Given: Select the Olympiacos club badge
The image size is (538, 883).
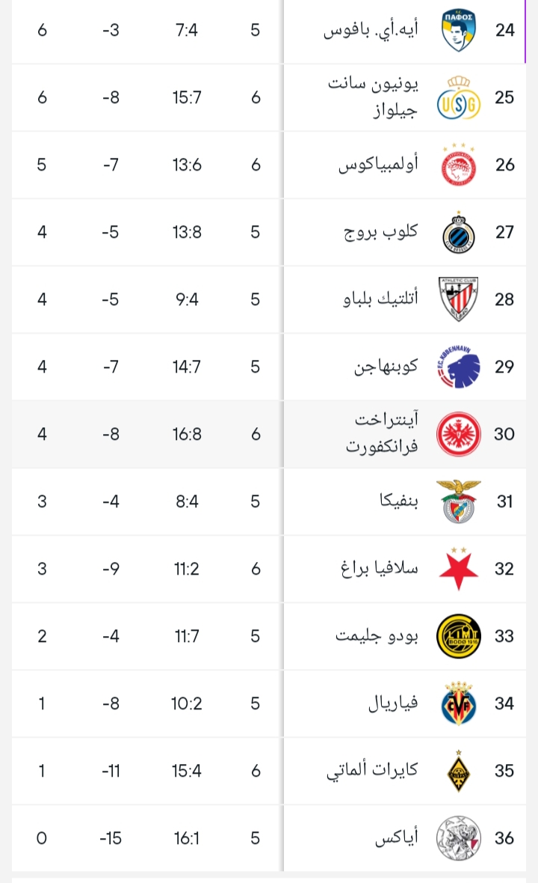Looking at the screenshot, I should [x=459, y=165].
